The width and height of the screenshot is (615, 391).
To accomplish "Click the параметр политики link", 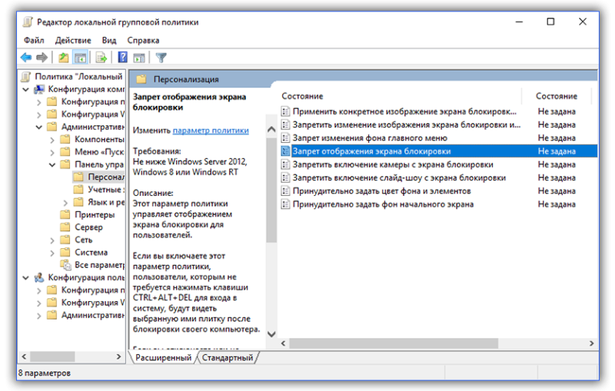I will (210, 131).
